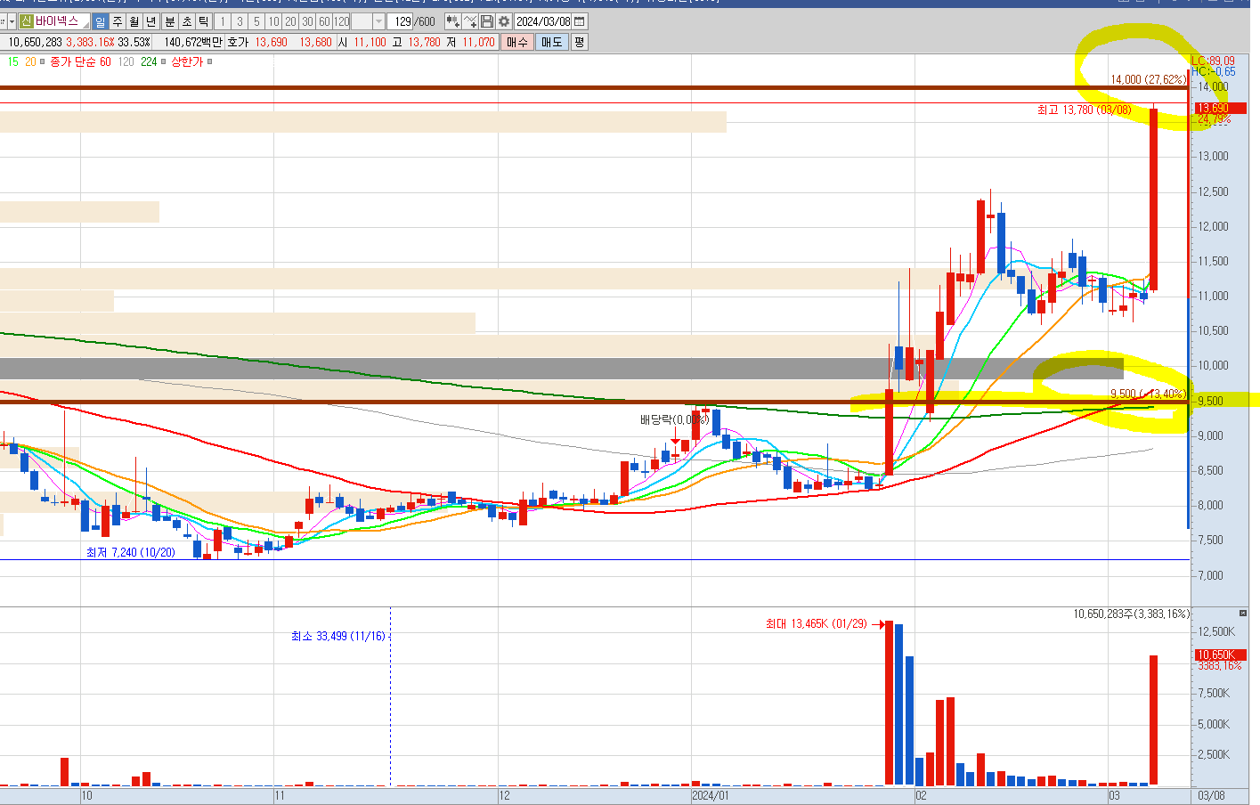The width and height of the screenshot is (1260, 805).
Task: Select the monthly (월) chart period
Action: pyautogui.click(x=134, y=21)
